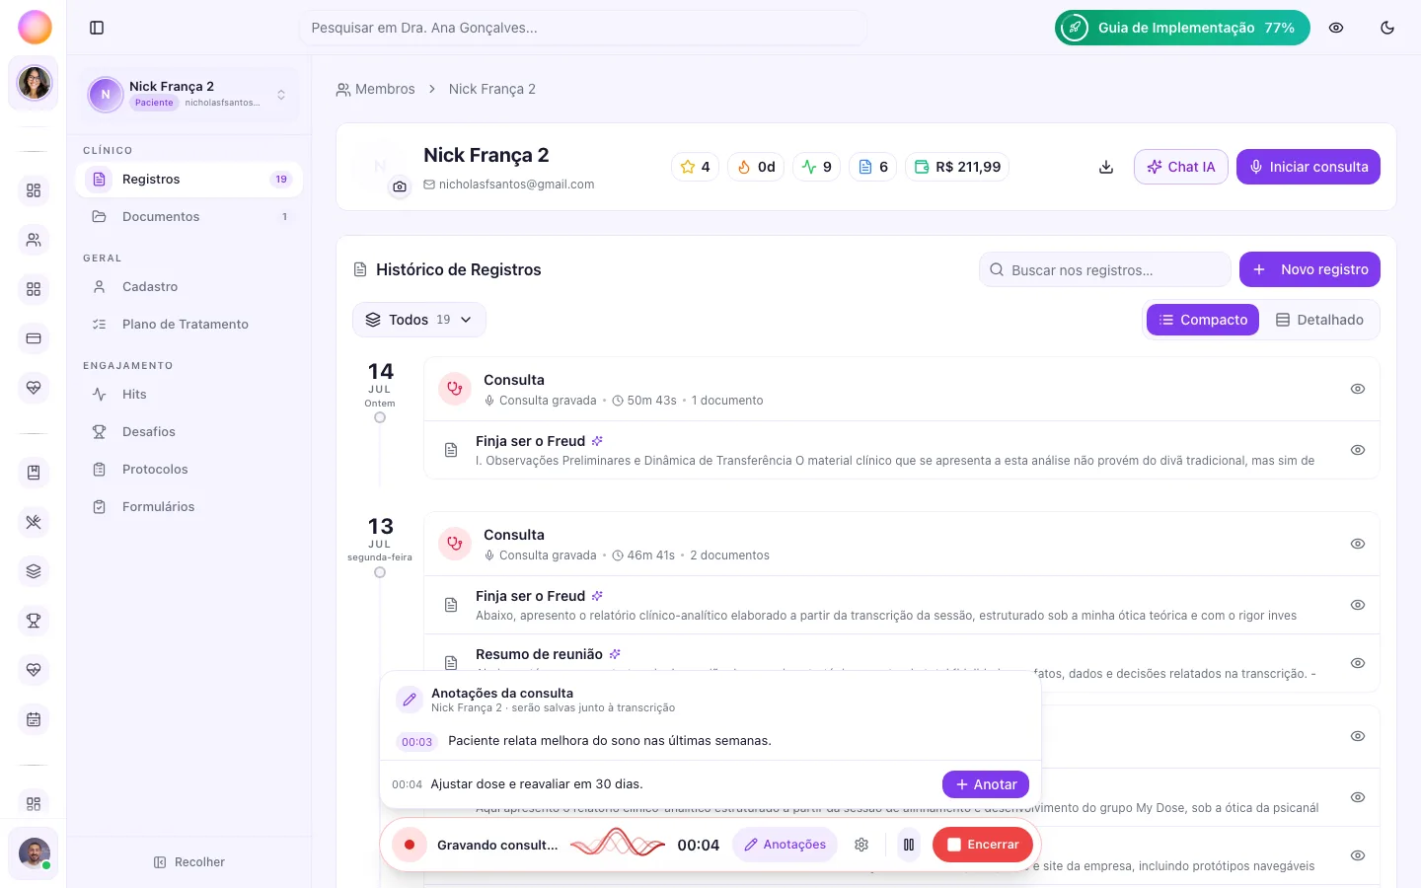Viewport: 1421px width, 888px height.
Task: Switch to Detalhado view
Action: 1319,320
